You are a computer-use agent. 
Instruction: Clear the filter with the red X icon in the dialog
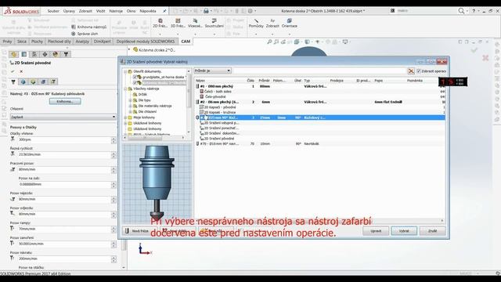(x=411, y=71)
